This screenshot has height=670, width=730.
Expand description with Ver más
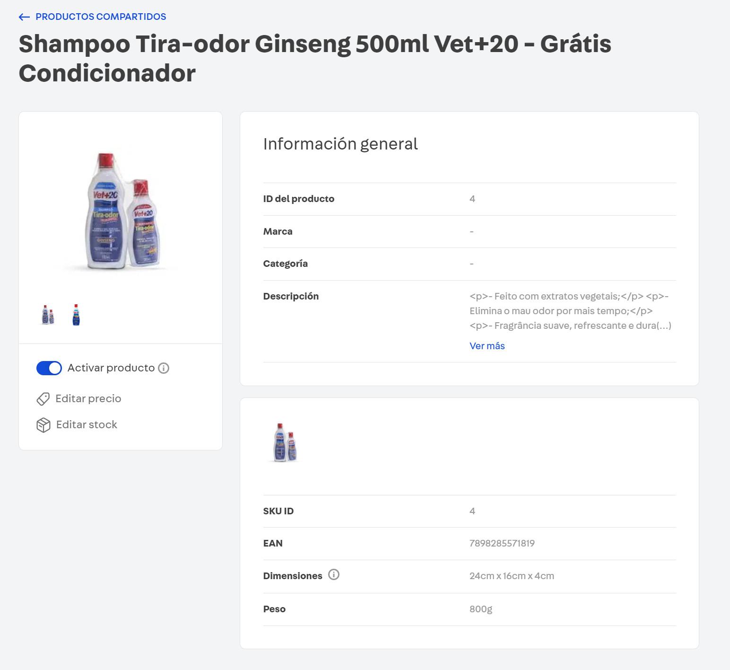pos(487,346)
